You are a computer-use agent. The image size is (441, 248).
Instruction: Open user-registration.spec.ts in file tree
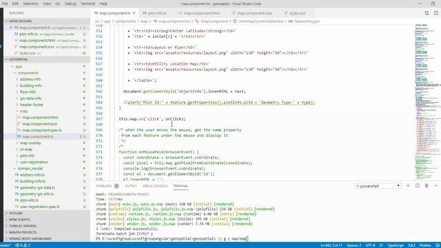[x=40, y=207]
